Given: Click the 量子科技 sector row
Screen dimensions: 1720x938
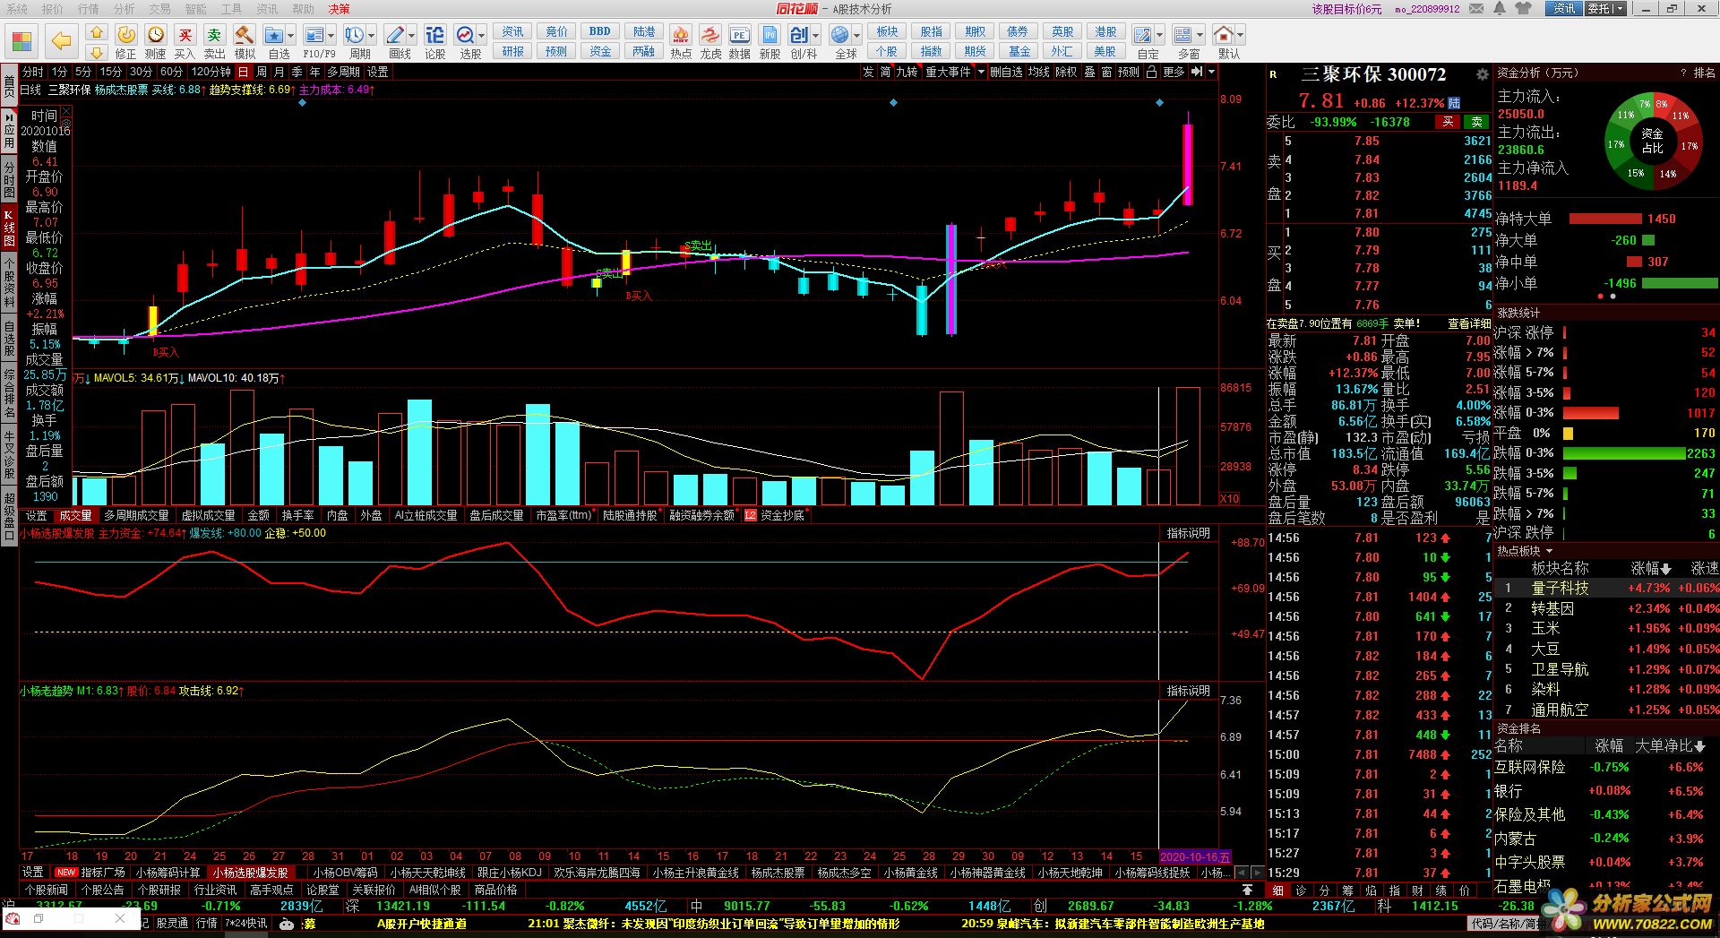Looking at the screenshot, I should tap(1606, 588).
